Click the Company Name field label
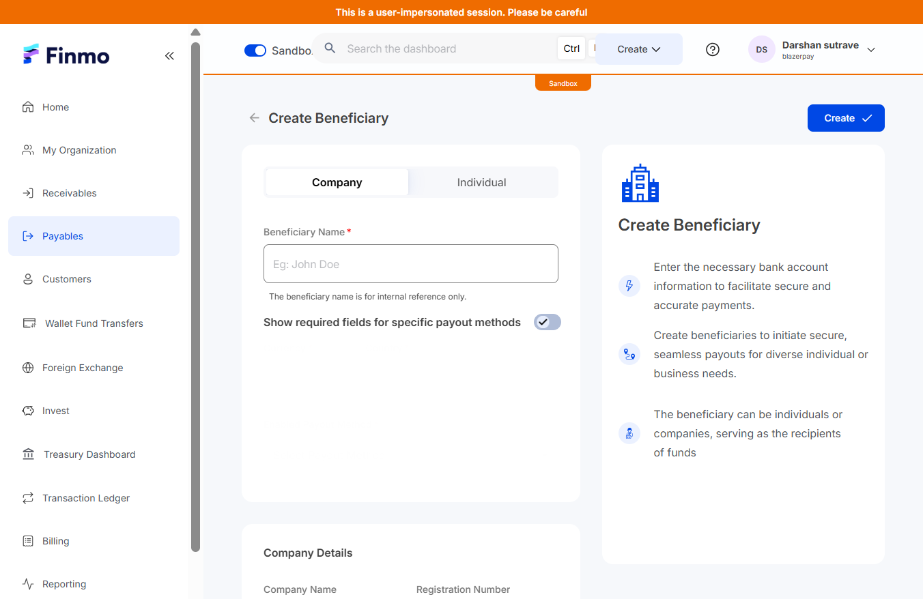The width and height of the screenshot is (923, 599). 300,589
